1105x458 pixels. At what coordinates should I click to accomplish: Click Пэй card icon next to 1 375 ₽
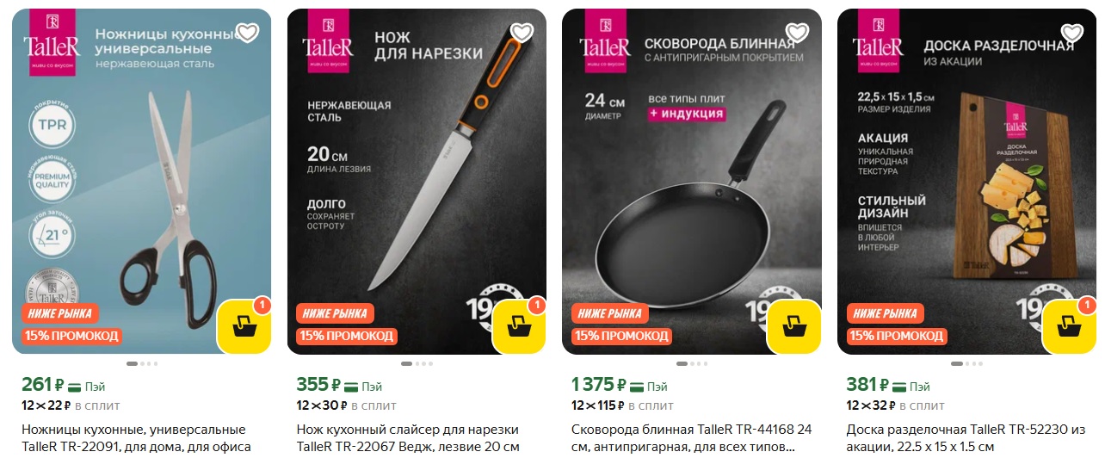[x=636, y=387]
